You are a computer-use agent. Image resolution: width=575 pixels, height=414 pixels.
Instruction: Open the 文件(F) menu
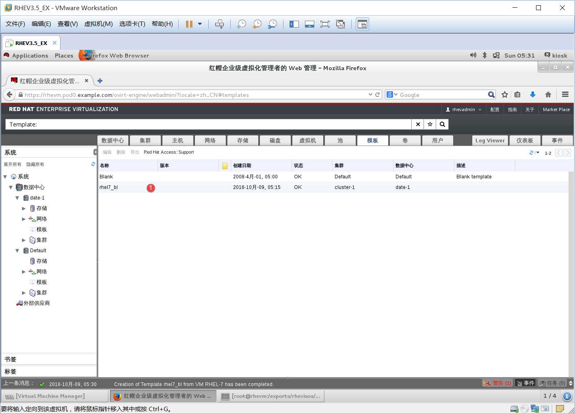click(15, 24)
